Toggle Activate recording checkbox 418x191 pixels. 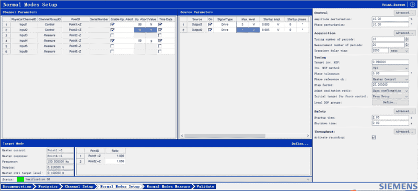point(374,137)
